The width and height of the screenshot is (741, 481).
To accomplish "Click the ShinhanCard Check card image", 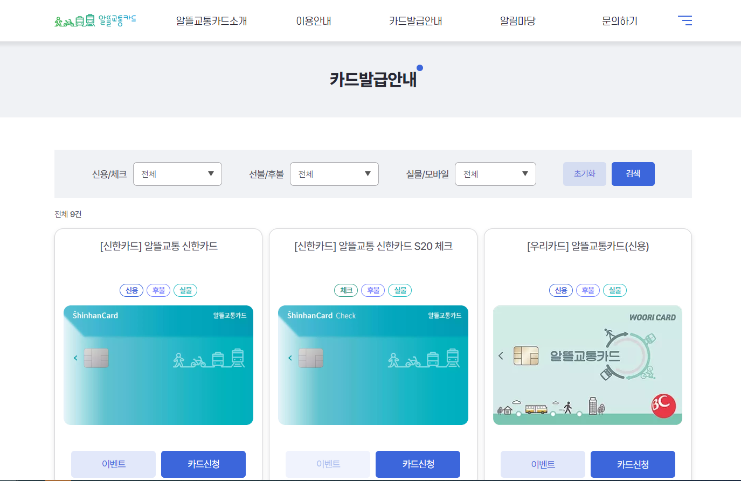I will coord(373,365).
